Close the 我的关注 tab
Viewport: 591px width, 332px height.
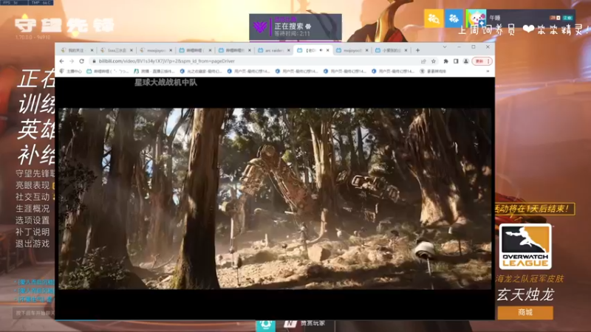pos(92,50)
